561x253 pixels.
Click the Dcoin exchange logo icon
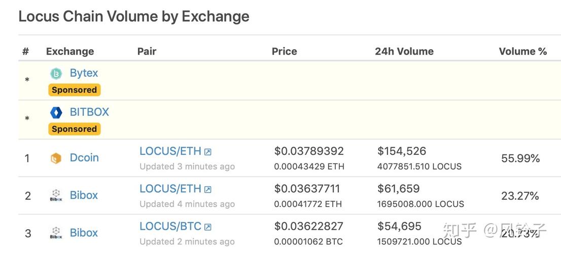pos(56,158)
